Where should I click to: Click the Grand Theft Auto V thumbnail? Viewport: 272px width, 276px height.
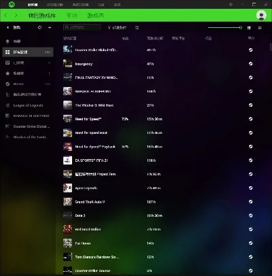[67, 202]
